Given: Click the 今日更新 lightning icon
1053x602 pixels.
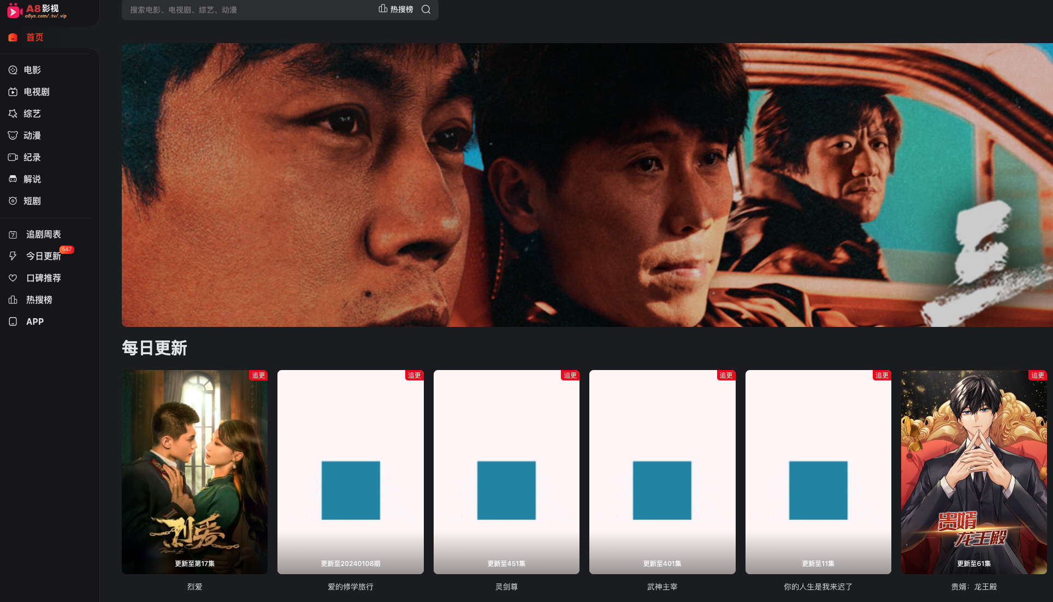Looking at the screenshot, I should (x=13, y=256).
